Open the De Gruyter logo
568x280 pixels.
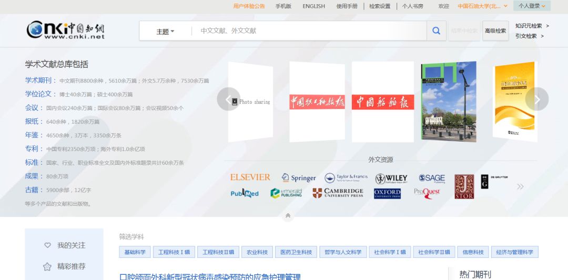point(494,182)
